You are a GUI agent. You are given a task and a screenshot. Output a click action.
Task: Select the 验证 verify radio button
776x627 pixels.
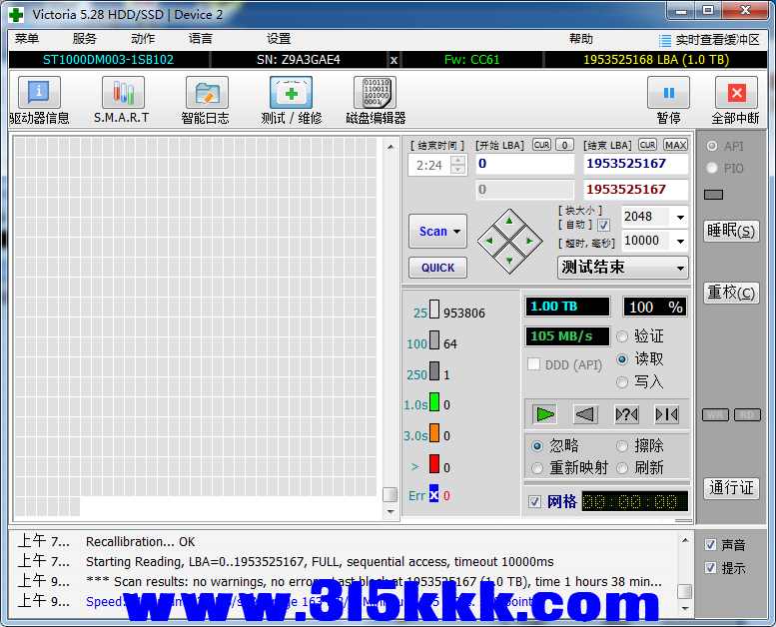coord(623,336)
